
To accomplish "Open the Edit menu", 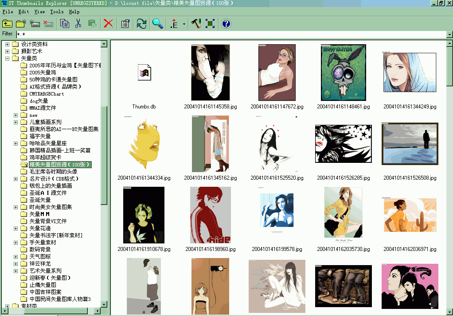I will pos(23,12).
